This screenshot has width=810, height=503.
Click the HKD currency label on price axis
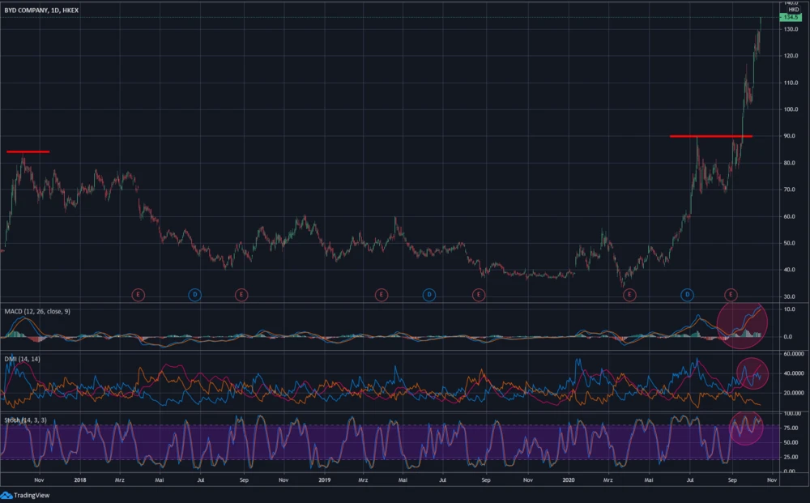click(x=793, y=9)
